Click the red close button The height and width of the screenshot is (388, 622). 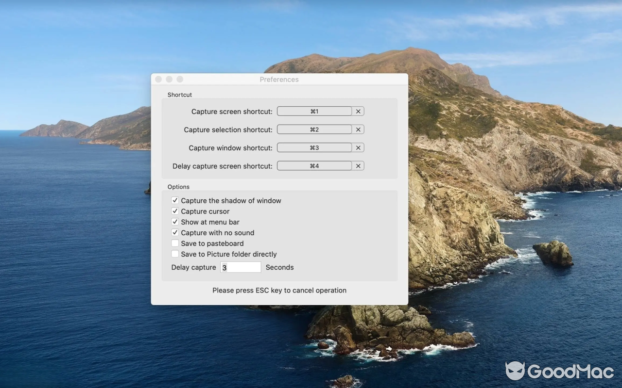click(158, 79)
